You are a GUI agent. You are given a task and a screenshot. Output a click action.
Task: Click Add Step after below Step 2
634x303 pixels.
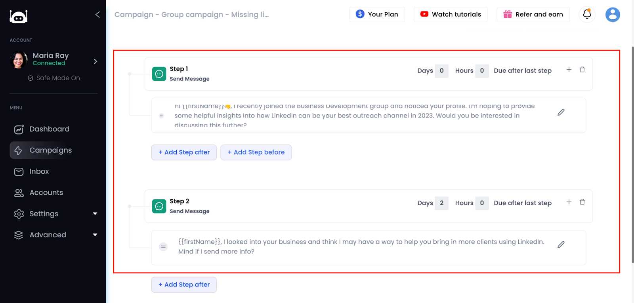pos(183,284)
